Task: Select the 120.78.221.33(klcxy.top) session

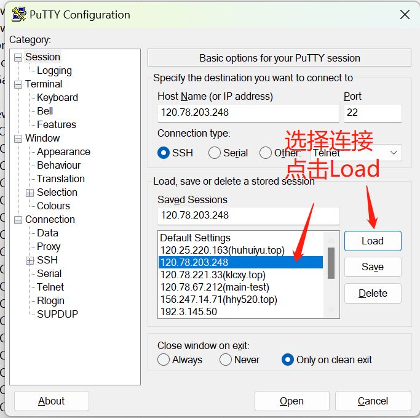Action: coord(241,275)
